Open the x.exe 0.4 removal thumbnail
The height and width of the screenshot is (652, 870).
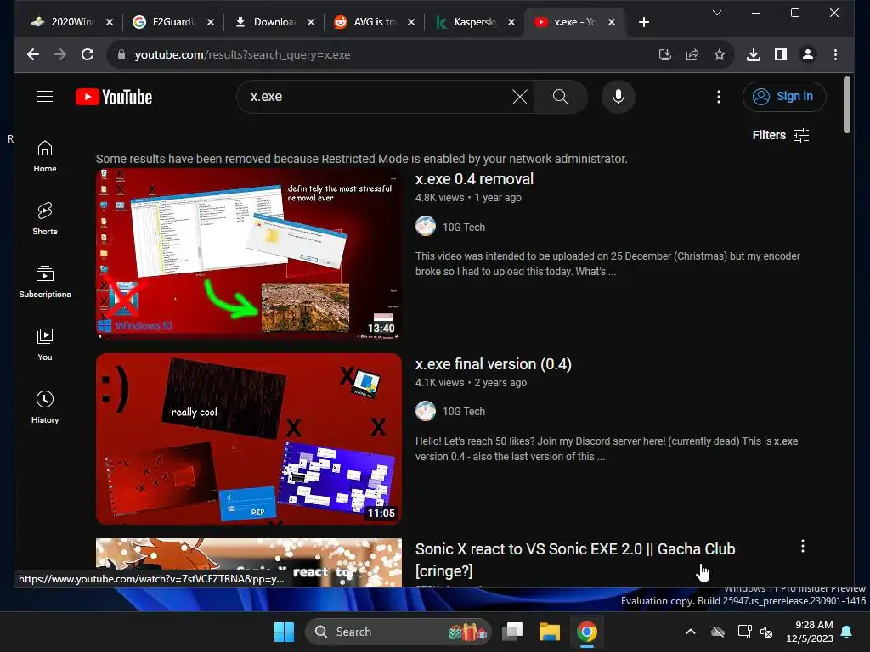(x=249, y=253)
